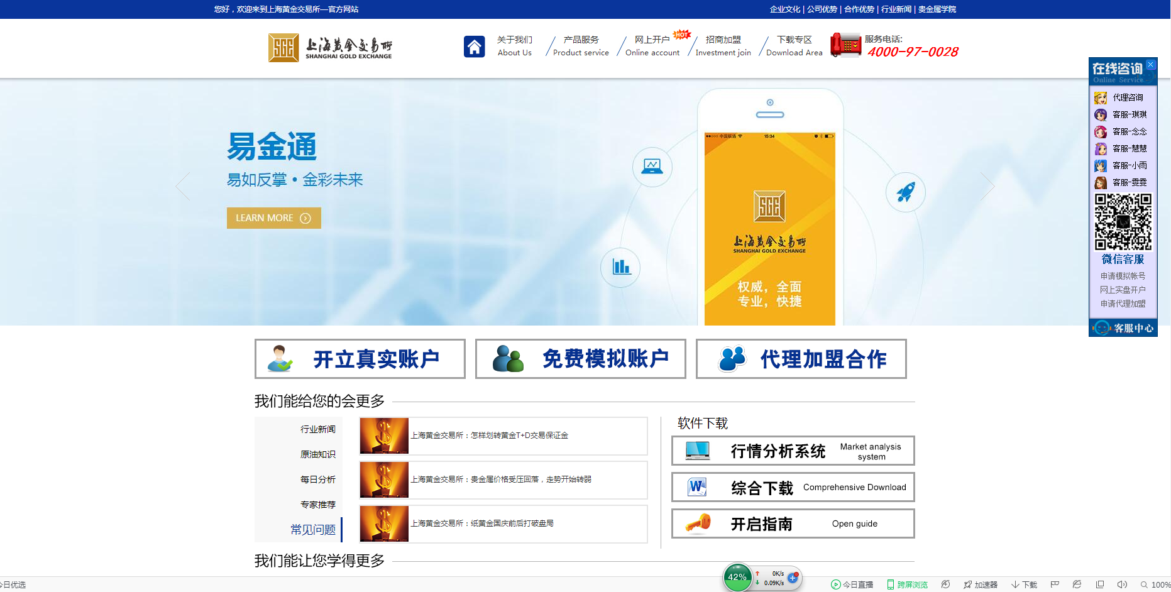Open article 纸黄金国庆前后打破盘局
The width and height of the screenshot is (1171, 592).
[482, 523]
